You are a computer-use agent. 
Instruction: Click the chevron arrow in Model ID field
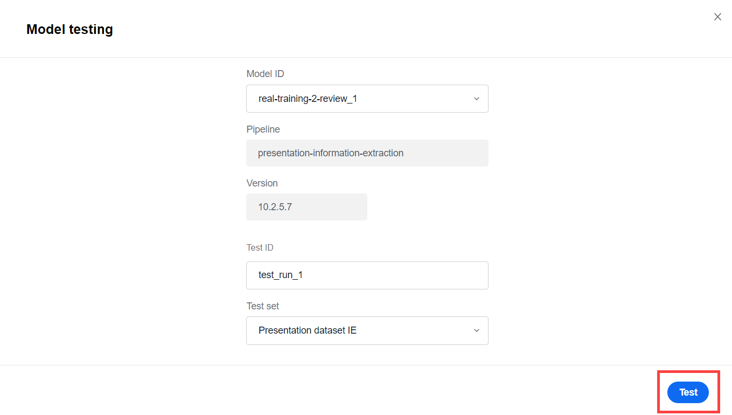476,99
